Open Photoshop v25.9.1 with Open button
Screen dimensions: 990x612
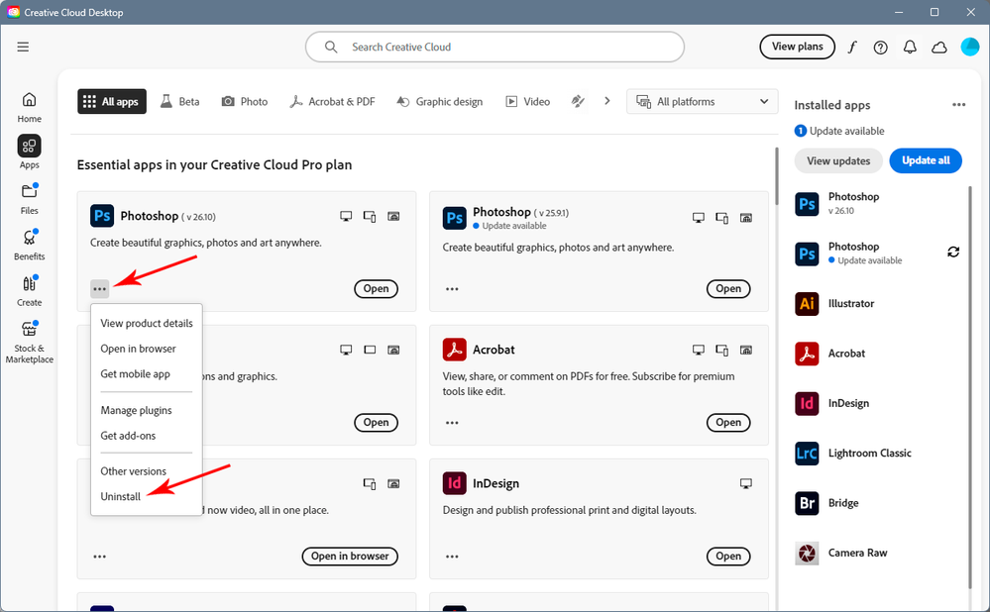click(x=728, y=288)
